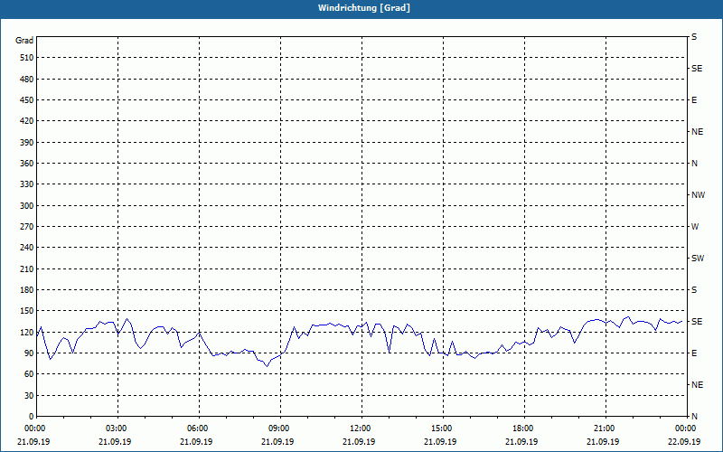Click the SW compass label
Viewport: 723px width, 452px height.
[698, 259]
